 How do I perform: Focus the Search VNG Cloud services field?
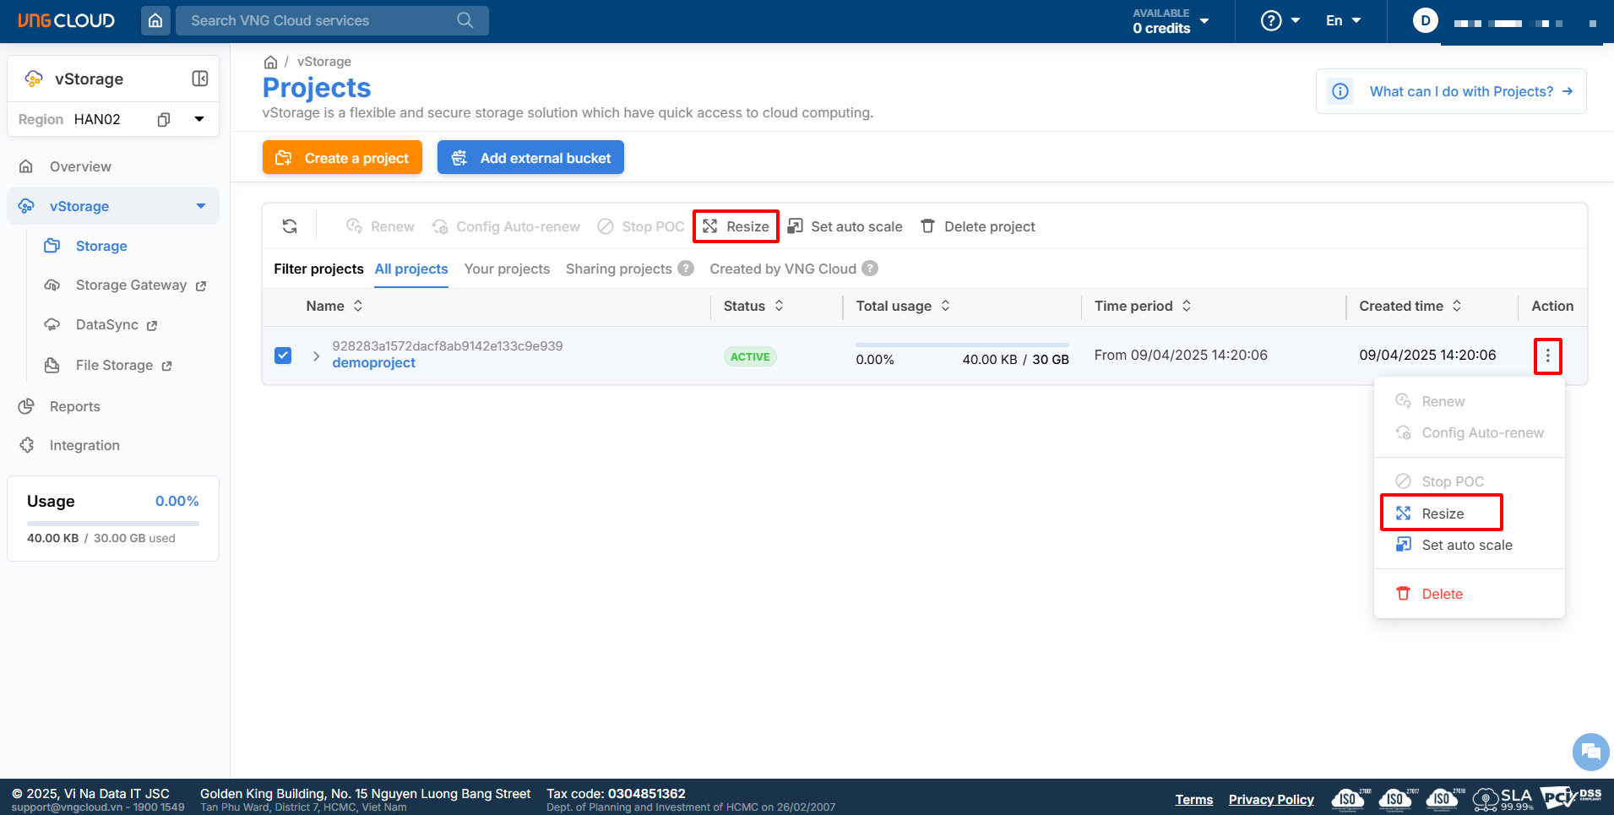coord(321,20)
